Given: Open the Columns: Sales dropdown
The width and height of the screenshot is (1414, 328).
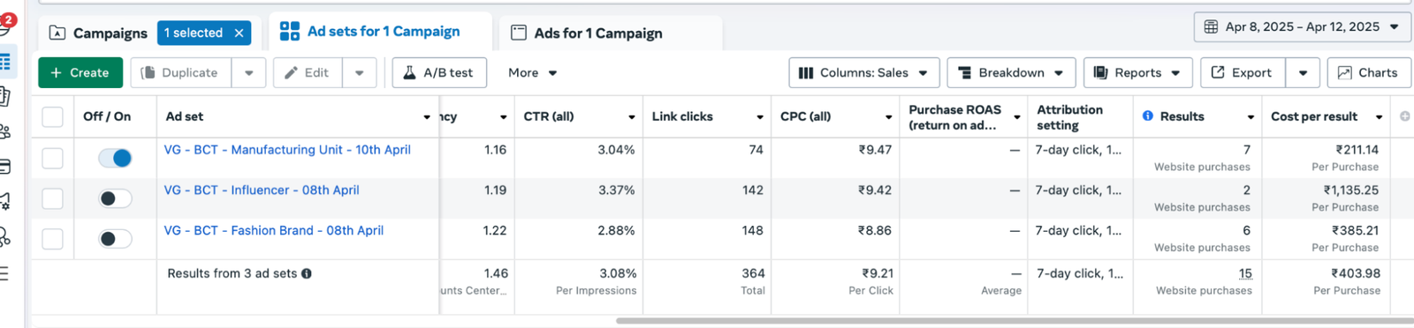Looking at the screenshot, I should 863,72.
